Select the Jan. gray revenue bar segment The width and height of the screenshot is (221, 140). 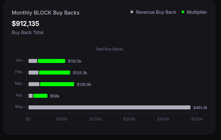click(33, 61)
